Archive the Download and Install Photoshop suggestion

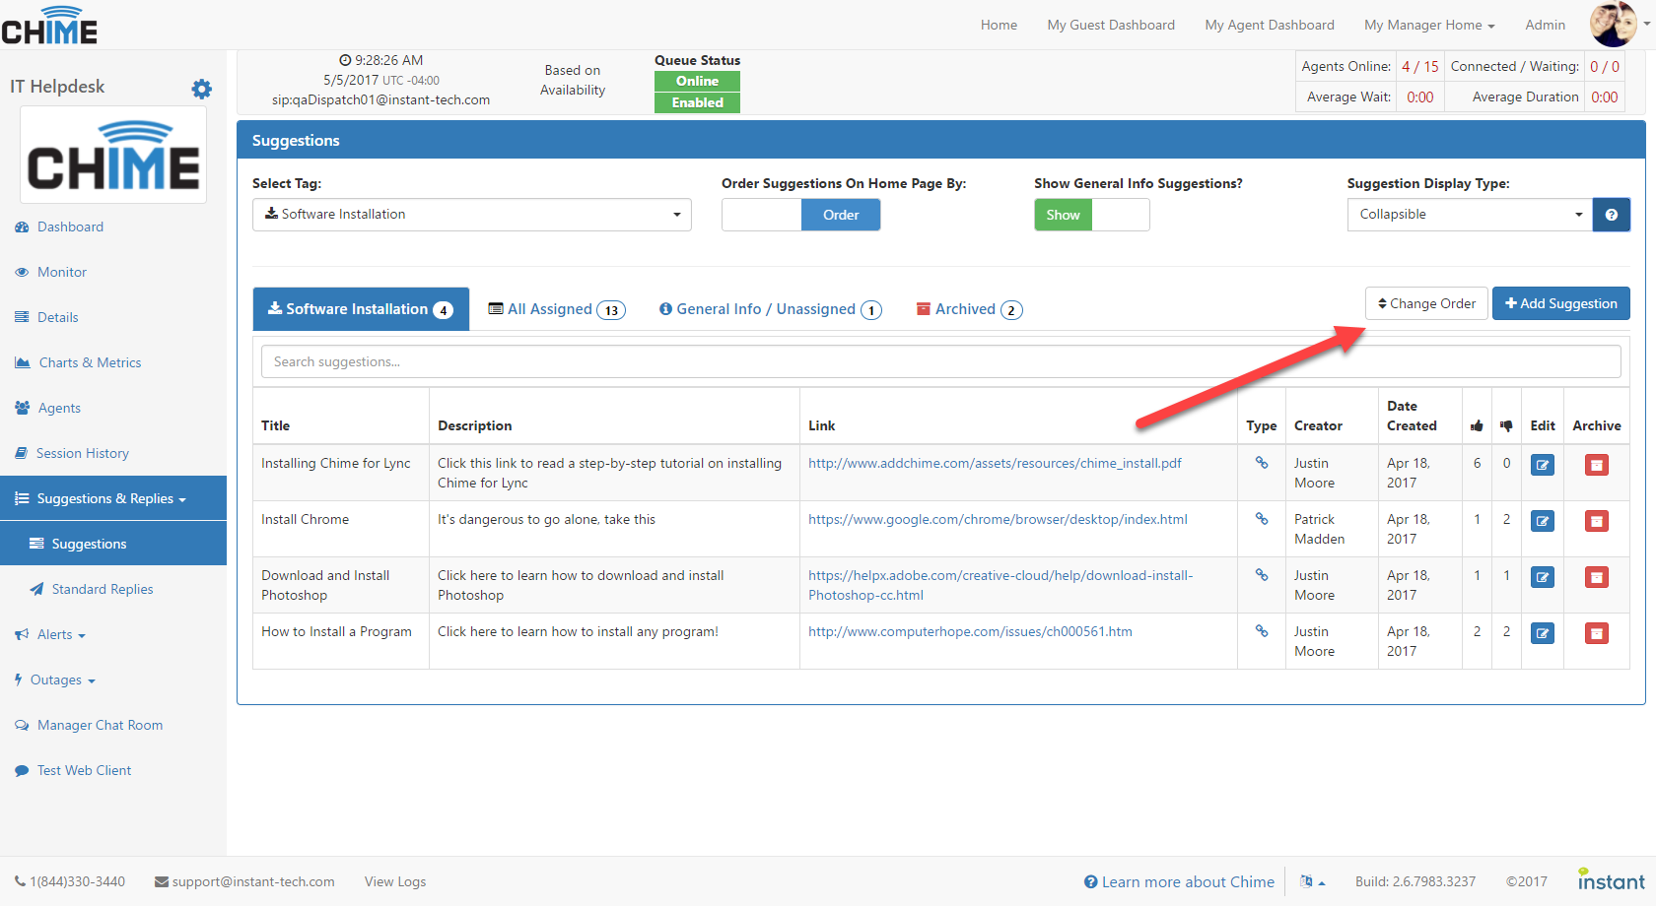click(x=1596, y=577)
